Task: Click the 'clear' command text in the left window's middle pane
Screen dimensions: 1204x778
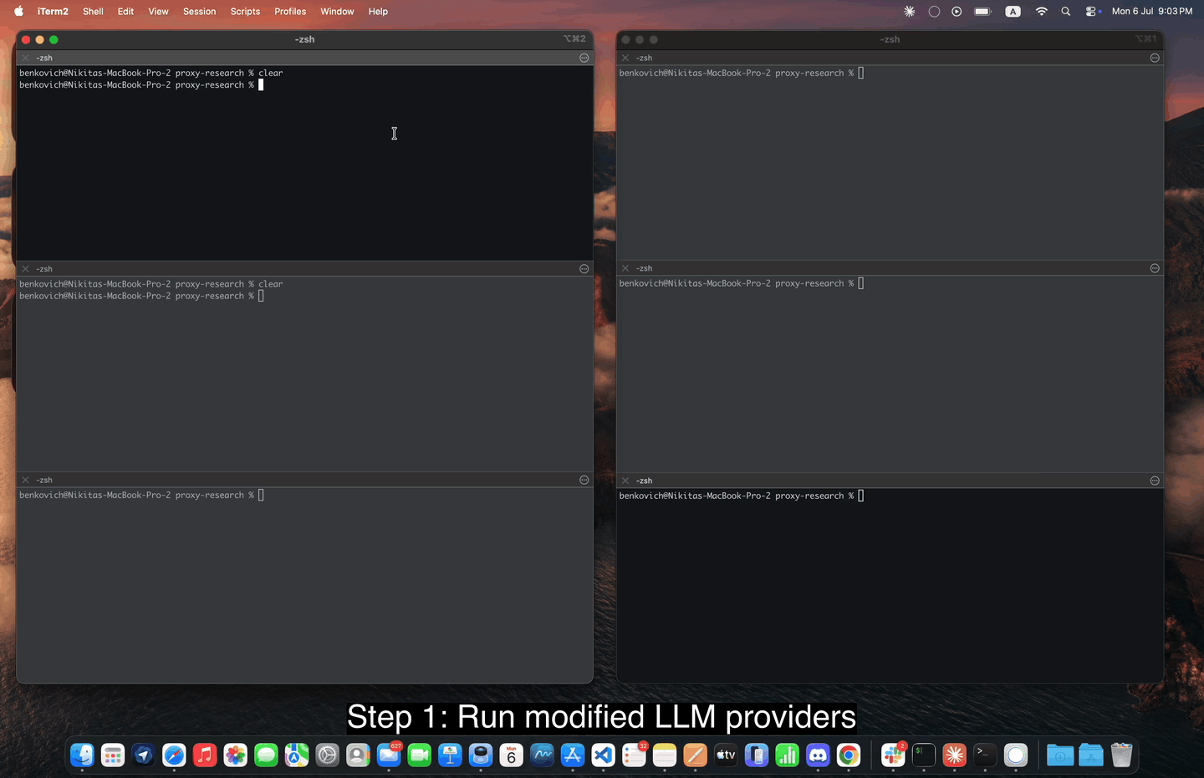Action: click(270, 284)
